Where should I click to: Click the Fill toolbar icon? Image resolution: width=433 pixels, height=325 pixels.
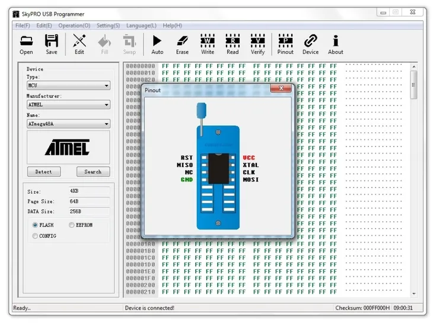[x=104, y=44]
